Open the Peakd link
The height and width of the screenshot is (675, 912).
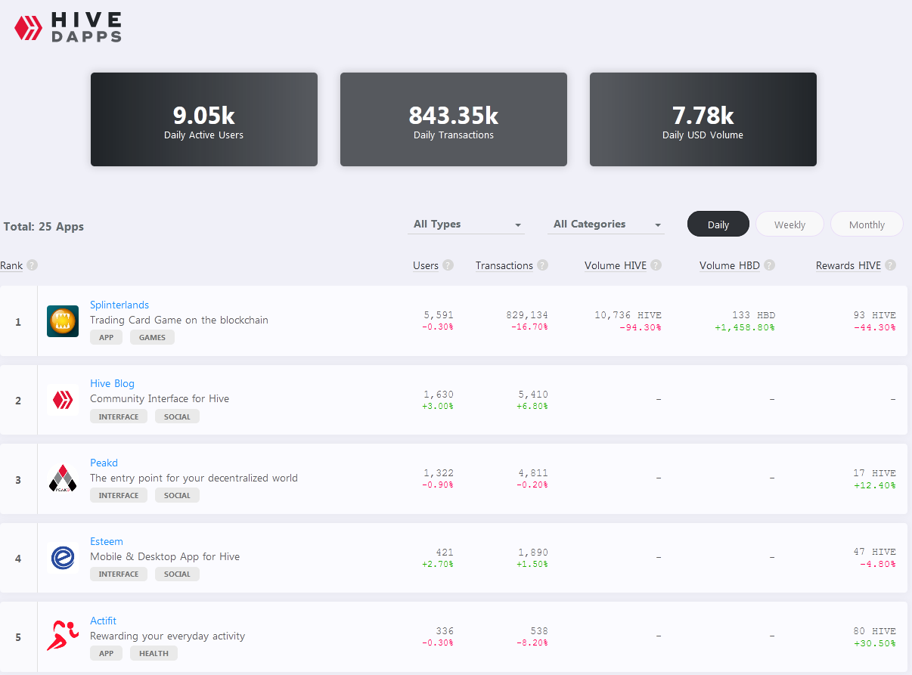(104, 463)
